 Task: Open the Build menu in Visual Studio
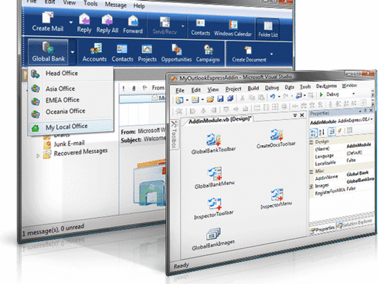coord(253,88)
